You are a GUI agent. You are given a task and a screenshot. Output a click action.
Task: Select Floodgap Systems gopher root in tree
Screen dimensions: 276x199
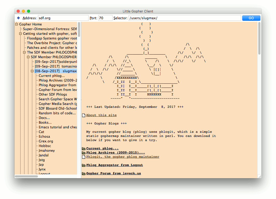click(52, 38)
